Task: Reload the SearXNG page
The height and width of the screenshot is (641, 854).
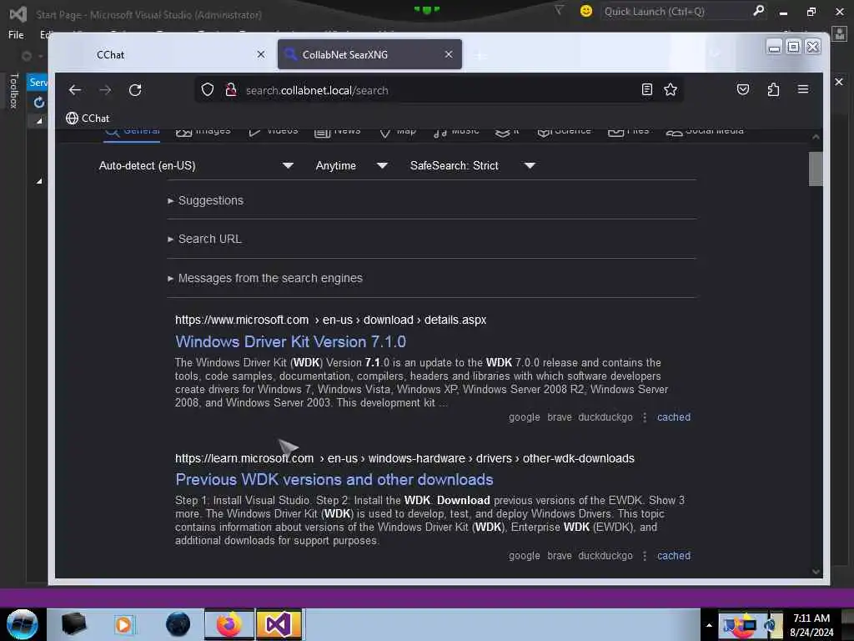Action: pos(135,90)
